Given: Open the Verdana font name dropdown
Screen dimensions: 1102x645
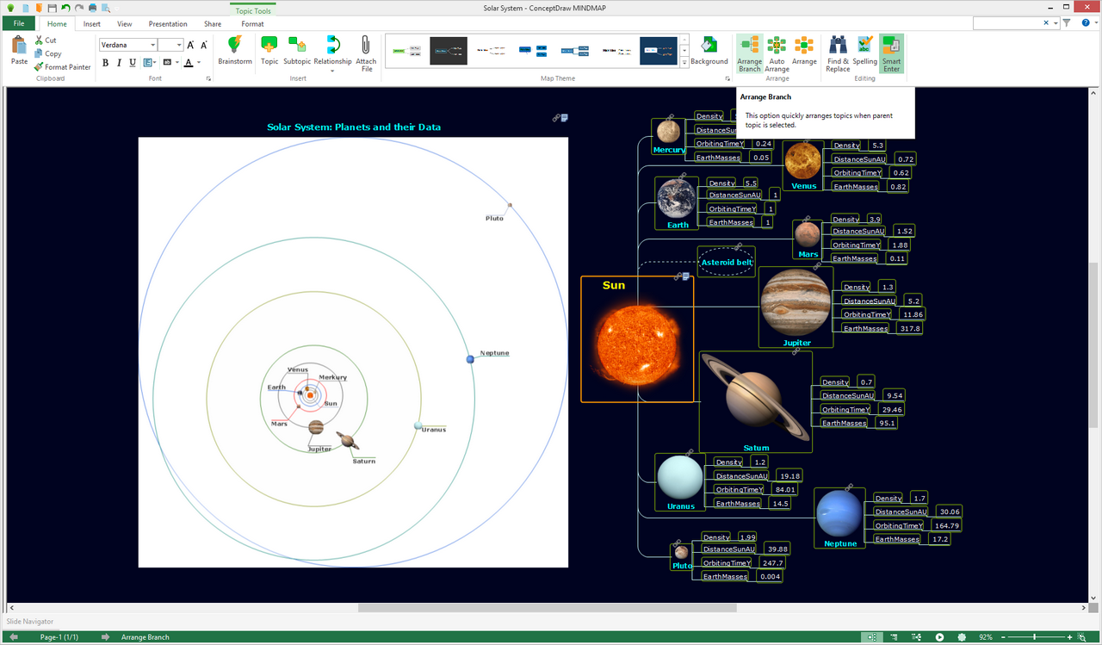Looking at the screenshot, I should [x=153, y=45].
